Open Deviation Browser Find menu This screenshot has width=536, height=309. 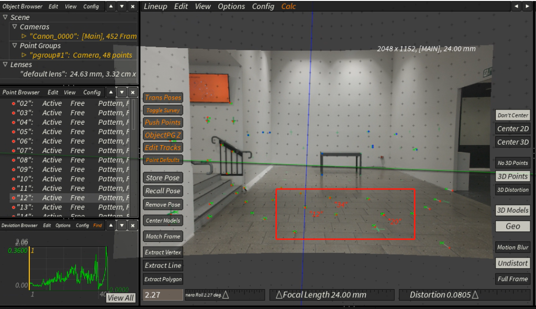click(x=97, y=226)
